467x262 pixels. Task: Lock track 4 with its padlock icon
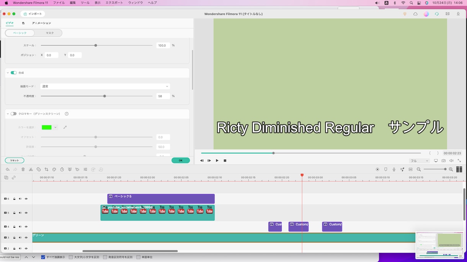click(x=15, y=227)
